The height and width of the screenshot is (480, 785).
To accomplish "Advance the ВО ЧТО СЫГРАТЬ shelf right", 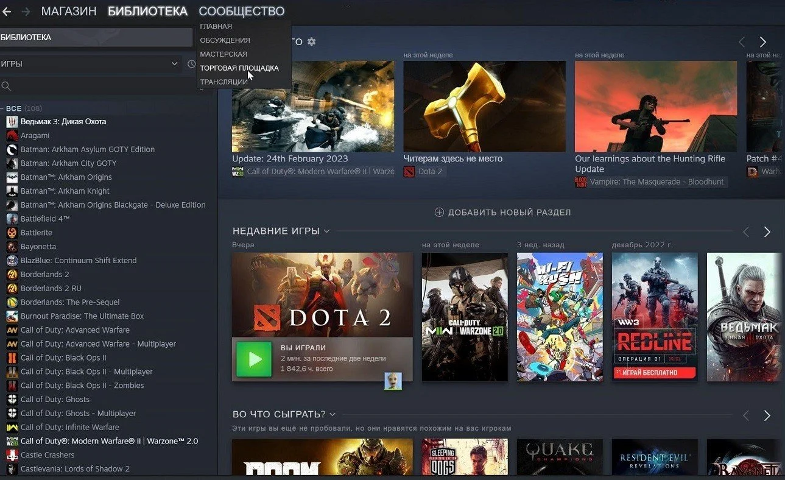I will (x=767, y=415).
